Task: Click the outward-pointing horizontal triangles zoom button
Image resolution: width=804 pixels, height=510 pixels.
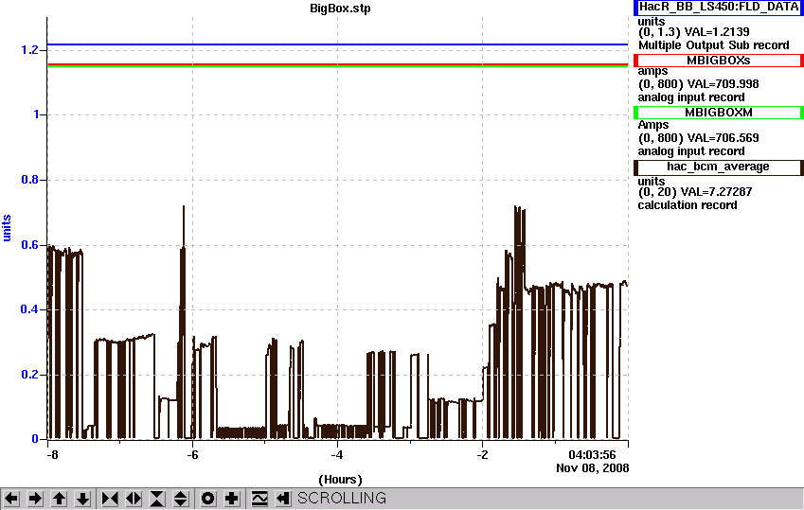Action: point(134,499)
